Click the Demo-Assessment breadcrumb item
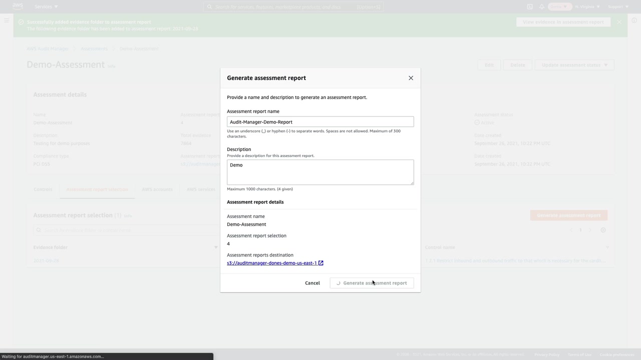The height and width of the screenshot is (360, 641). coord(139,48)
